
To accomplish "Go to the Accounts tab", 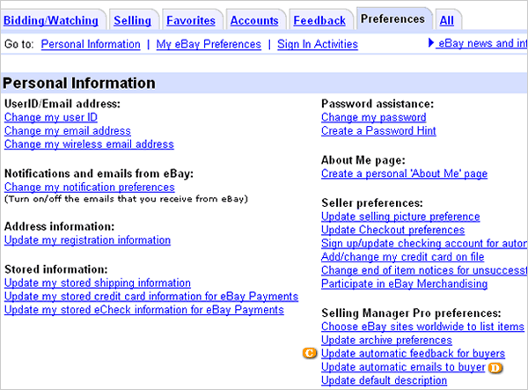I will click(254, 20).
